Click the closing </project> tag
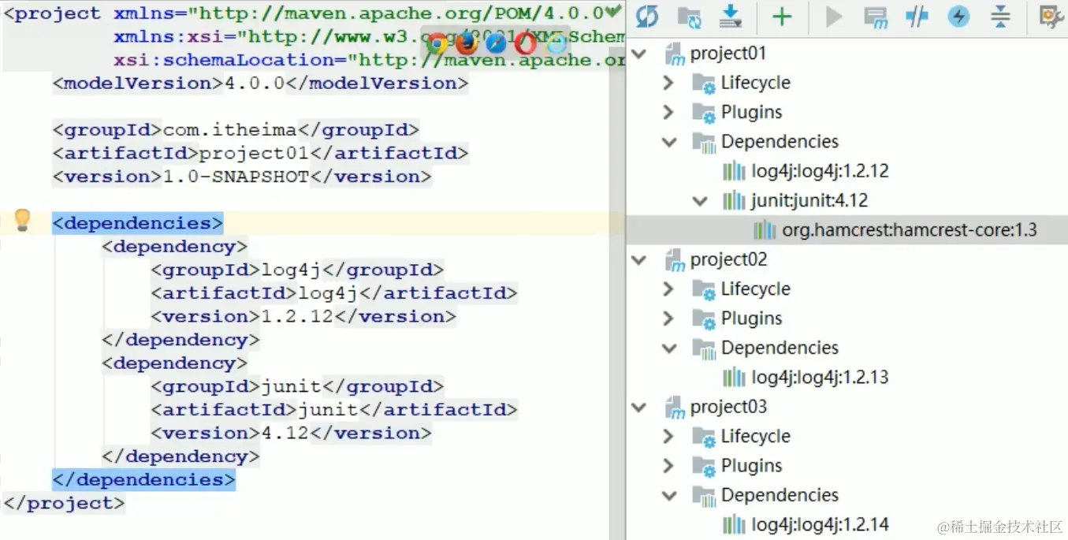Screen dimensions: 1068x540 point(64,504)
